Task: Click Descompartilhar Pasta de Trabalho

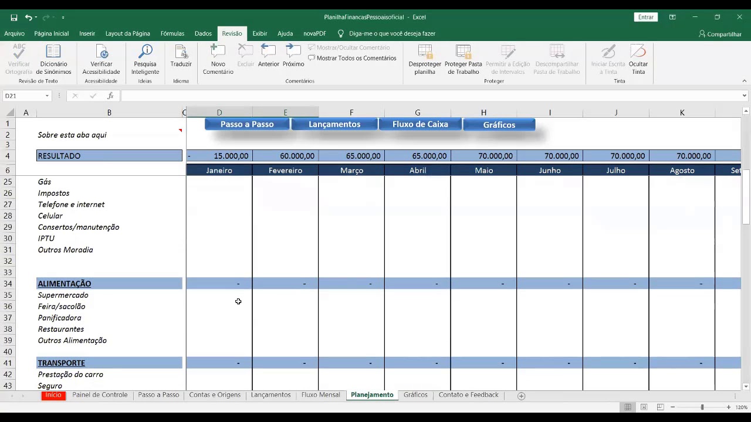Action: click(x=557, y=60)
